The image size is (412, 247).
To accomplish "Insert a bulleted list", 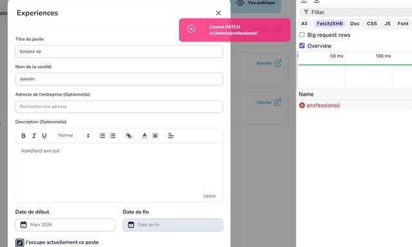I will [x=113, y=136].
